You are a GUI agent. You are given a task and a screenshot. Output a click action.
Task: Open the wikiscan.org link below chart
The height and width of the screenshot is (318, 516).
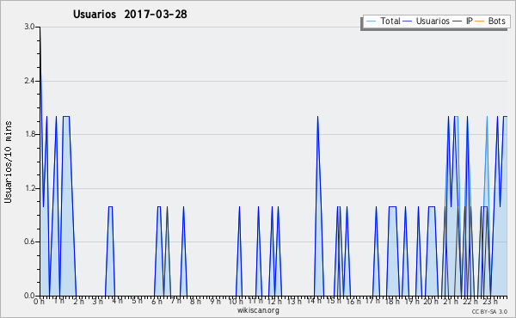coord(258,310)
